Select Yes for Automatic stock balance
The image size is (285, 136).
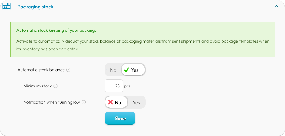pos(133,70)
